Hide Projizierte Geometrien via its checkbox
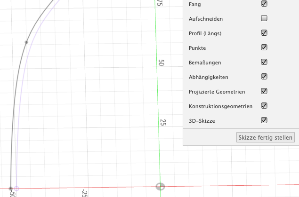This screenshot has width=299, height=197. tap(264, 91)
